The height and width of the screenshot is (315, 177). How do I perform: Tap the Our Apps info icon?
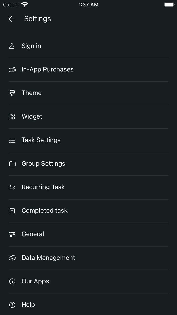pos(12,281)
